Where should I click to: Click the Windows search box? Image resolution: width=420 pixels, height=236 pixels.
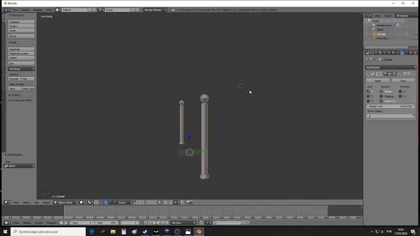[48, 231]
